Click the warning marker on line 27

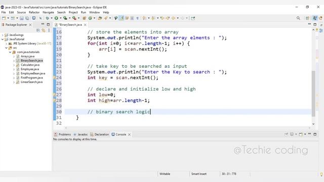coord(55,95)
